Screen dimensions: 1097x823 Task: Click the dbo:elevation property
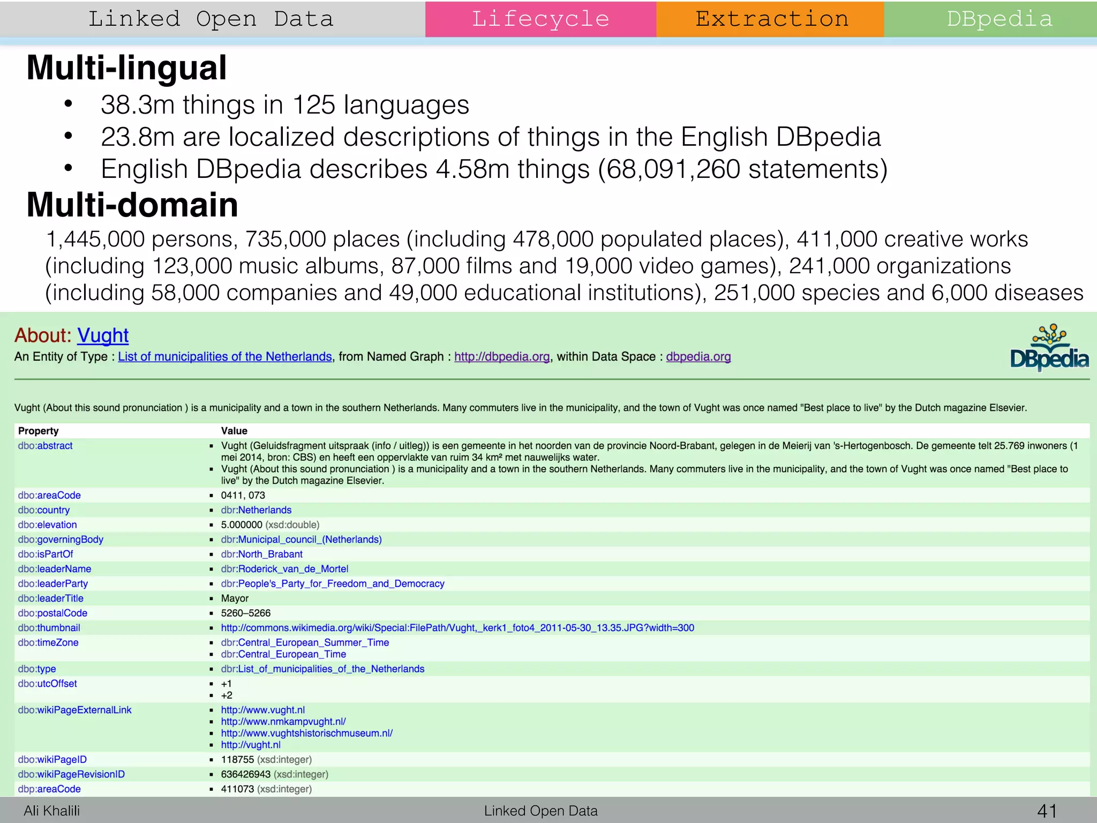(47, 525)
